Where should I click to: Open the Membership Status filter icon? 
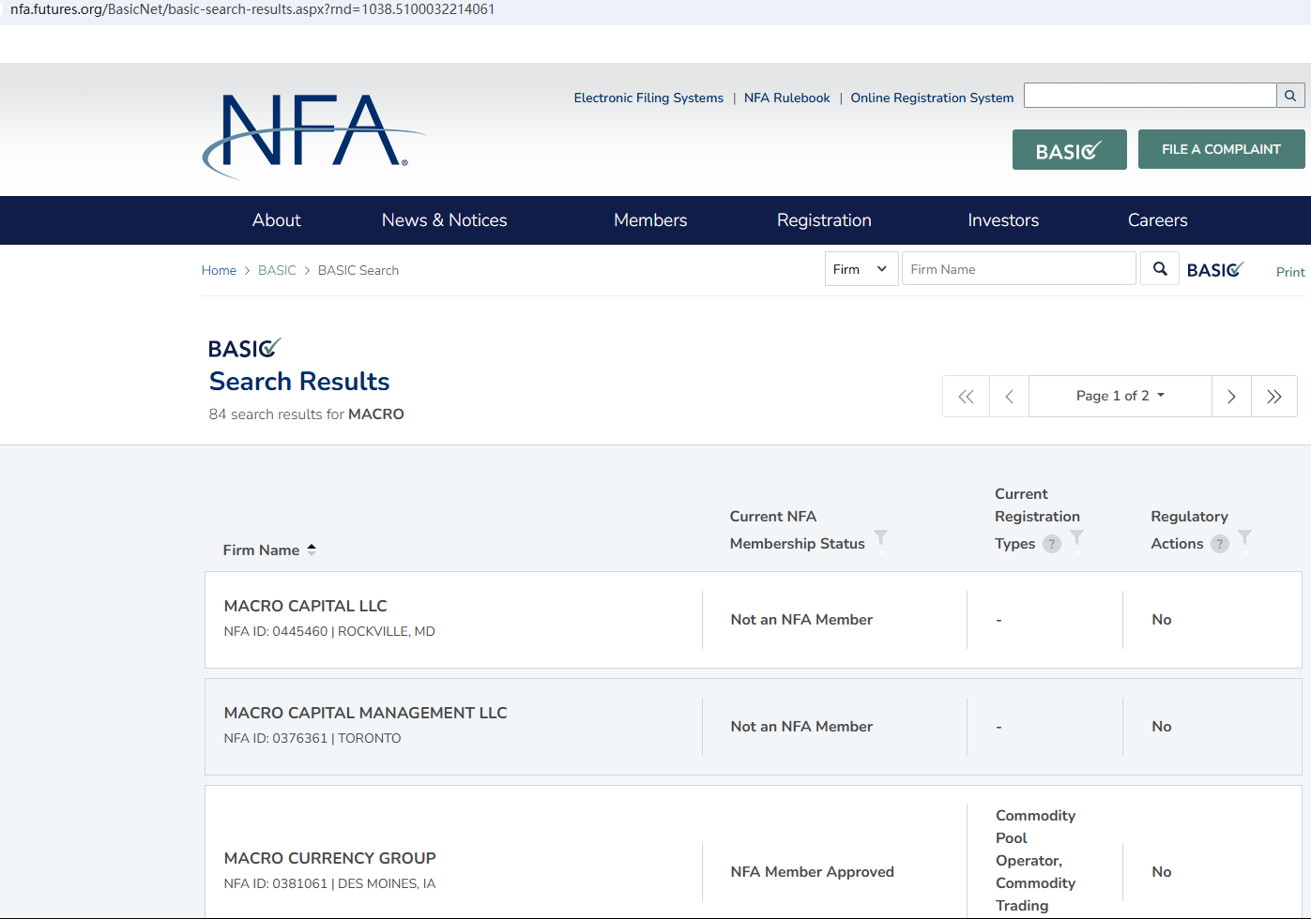880,537
